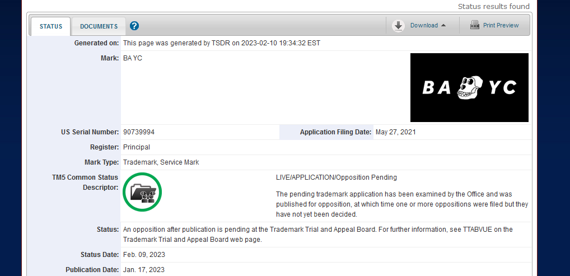The width and height of the screenshot is (570, 276).
Task: Click the Principal register value
Action: [x=137, y=147]
